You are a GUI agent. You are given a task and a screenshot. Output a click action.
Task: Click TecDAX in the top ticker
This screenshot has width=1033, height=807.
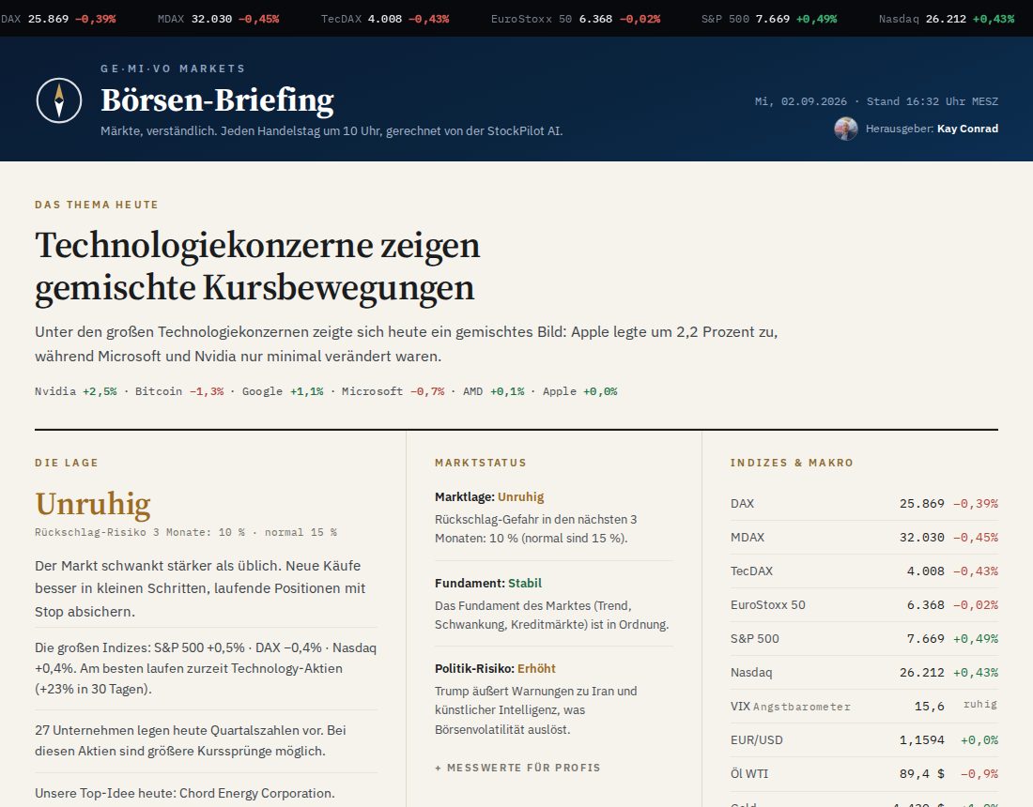pos(385,19)
